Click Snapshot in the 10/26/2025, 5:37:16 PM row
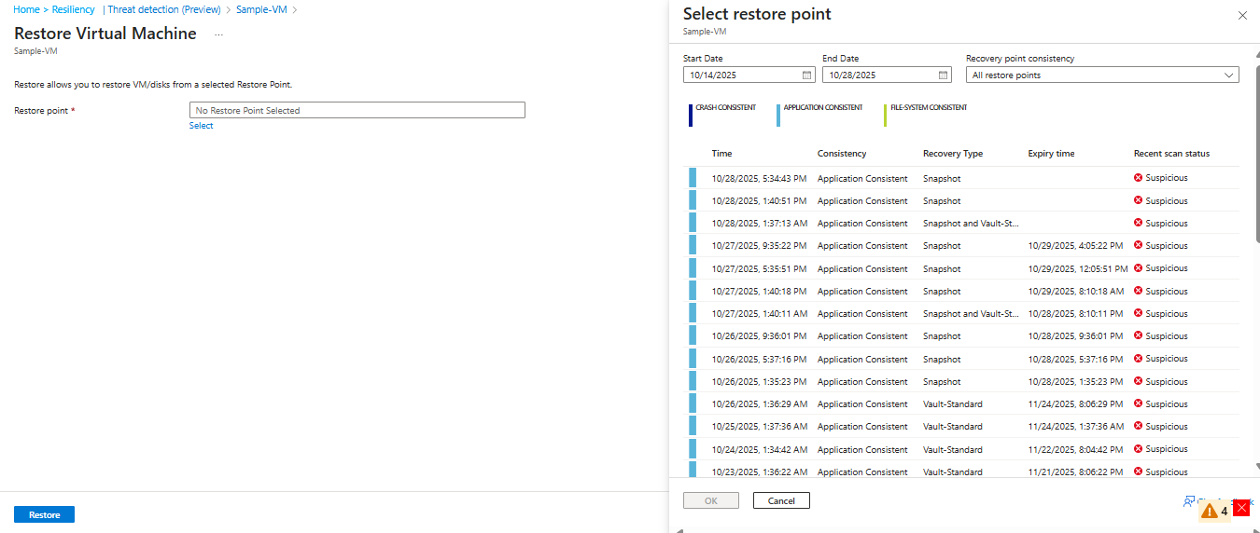 point(942,359)
